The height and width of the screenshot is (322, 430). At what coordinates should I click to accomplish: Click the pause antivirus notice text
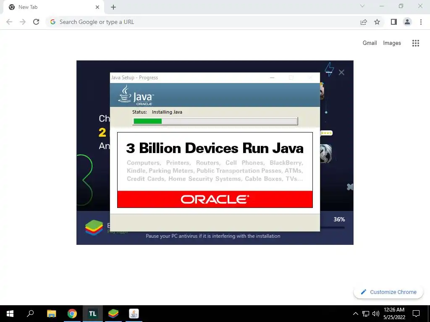tap(213, 236)
